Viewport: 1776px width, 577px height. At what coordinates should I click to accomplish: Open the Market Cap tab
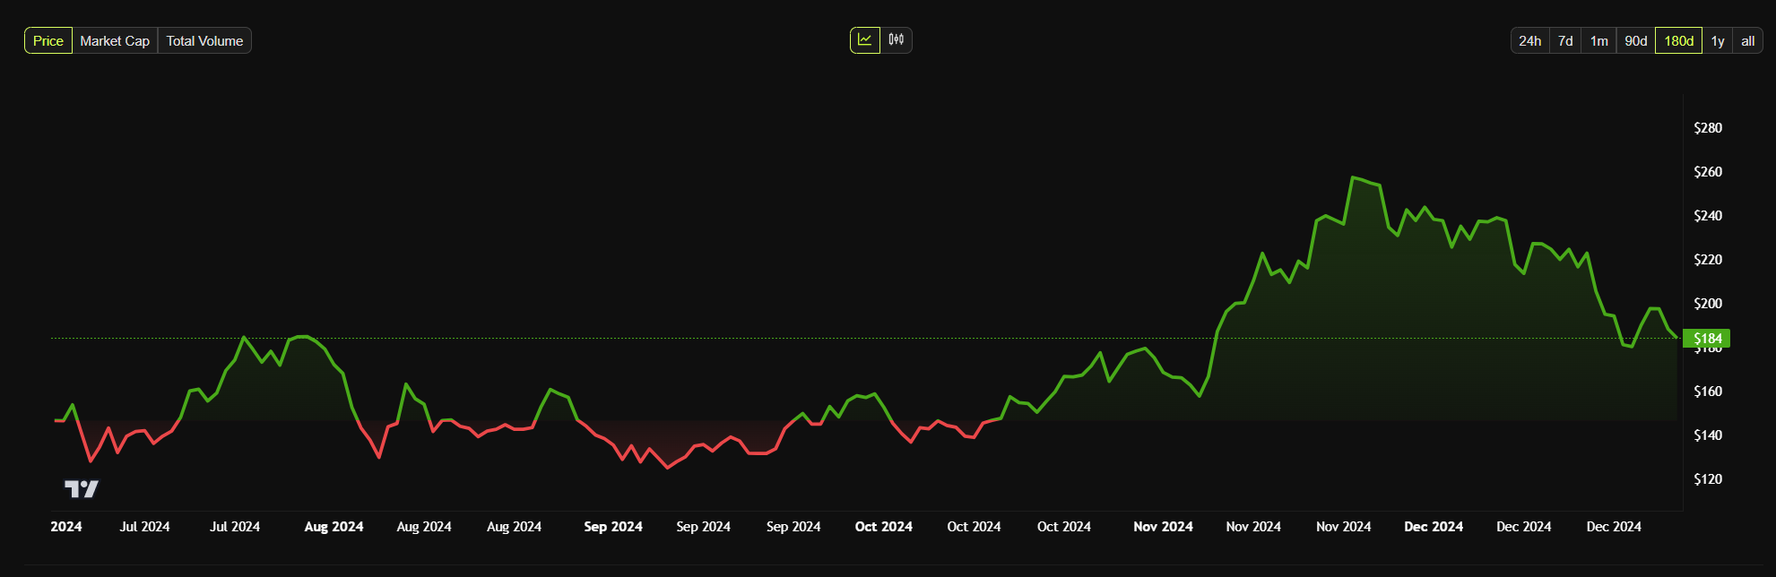coord(115,41)
